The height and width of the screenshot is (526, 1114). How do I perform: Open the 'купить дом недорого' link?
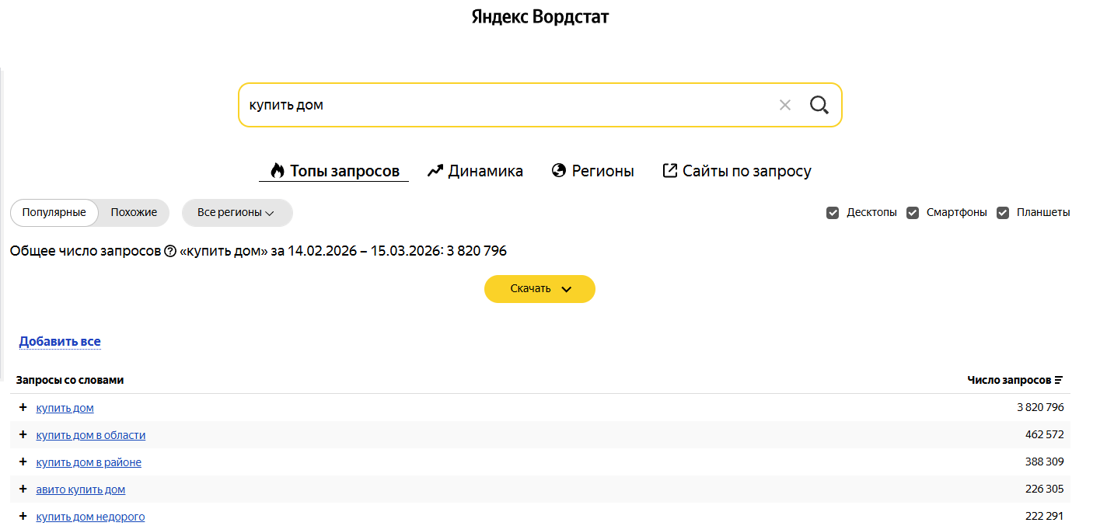(x=90, y=517)
